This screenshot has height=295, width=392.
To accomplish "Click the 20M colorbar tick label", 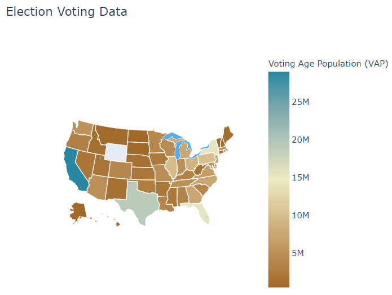I will (x=299, y=139).
